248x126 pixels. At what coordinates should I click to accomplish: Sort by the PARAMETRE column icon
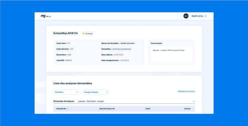click(67, 109)
